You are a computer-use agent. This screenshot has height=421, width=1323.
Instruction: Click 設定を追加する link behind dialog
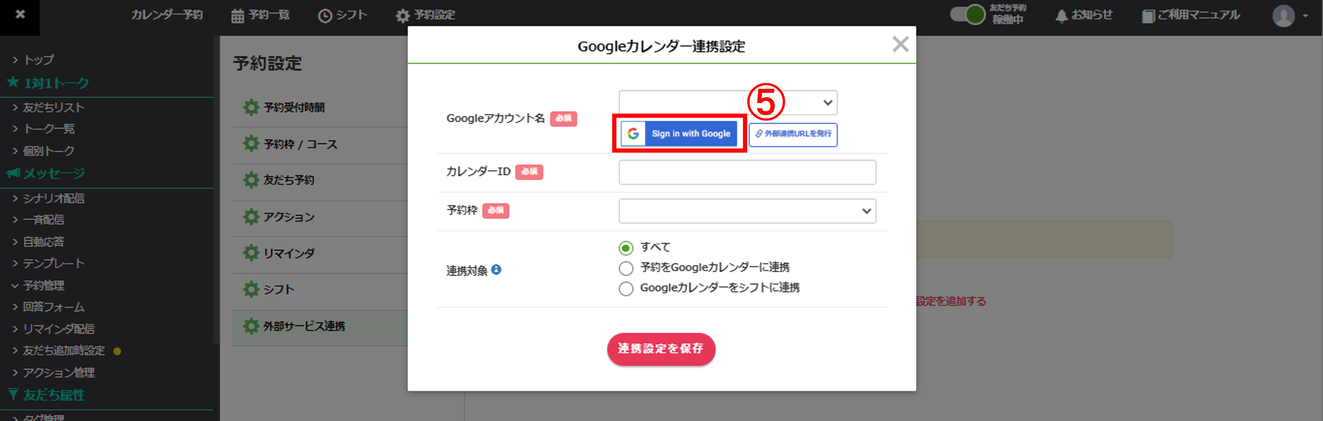pos(951,301)
